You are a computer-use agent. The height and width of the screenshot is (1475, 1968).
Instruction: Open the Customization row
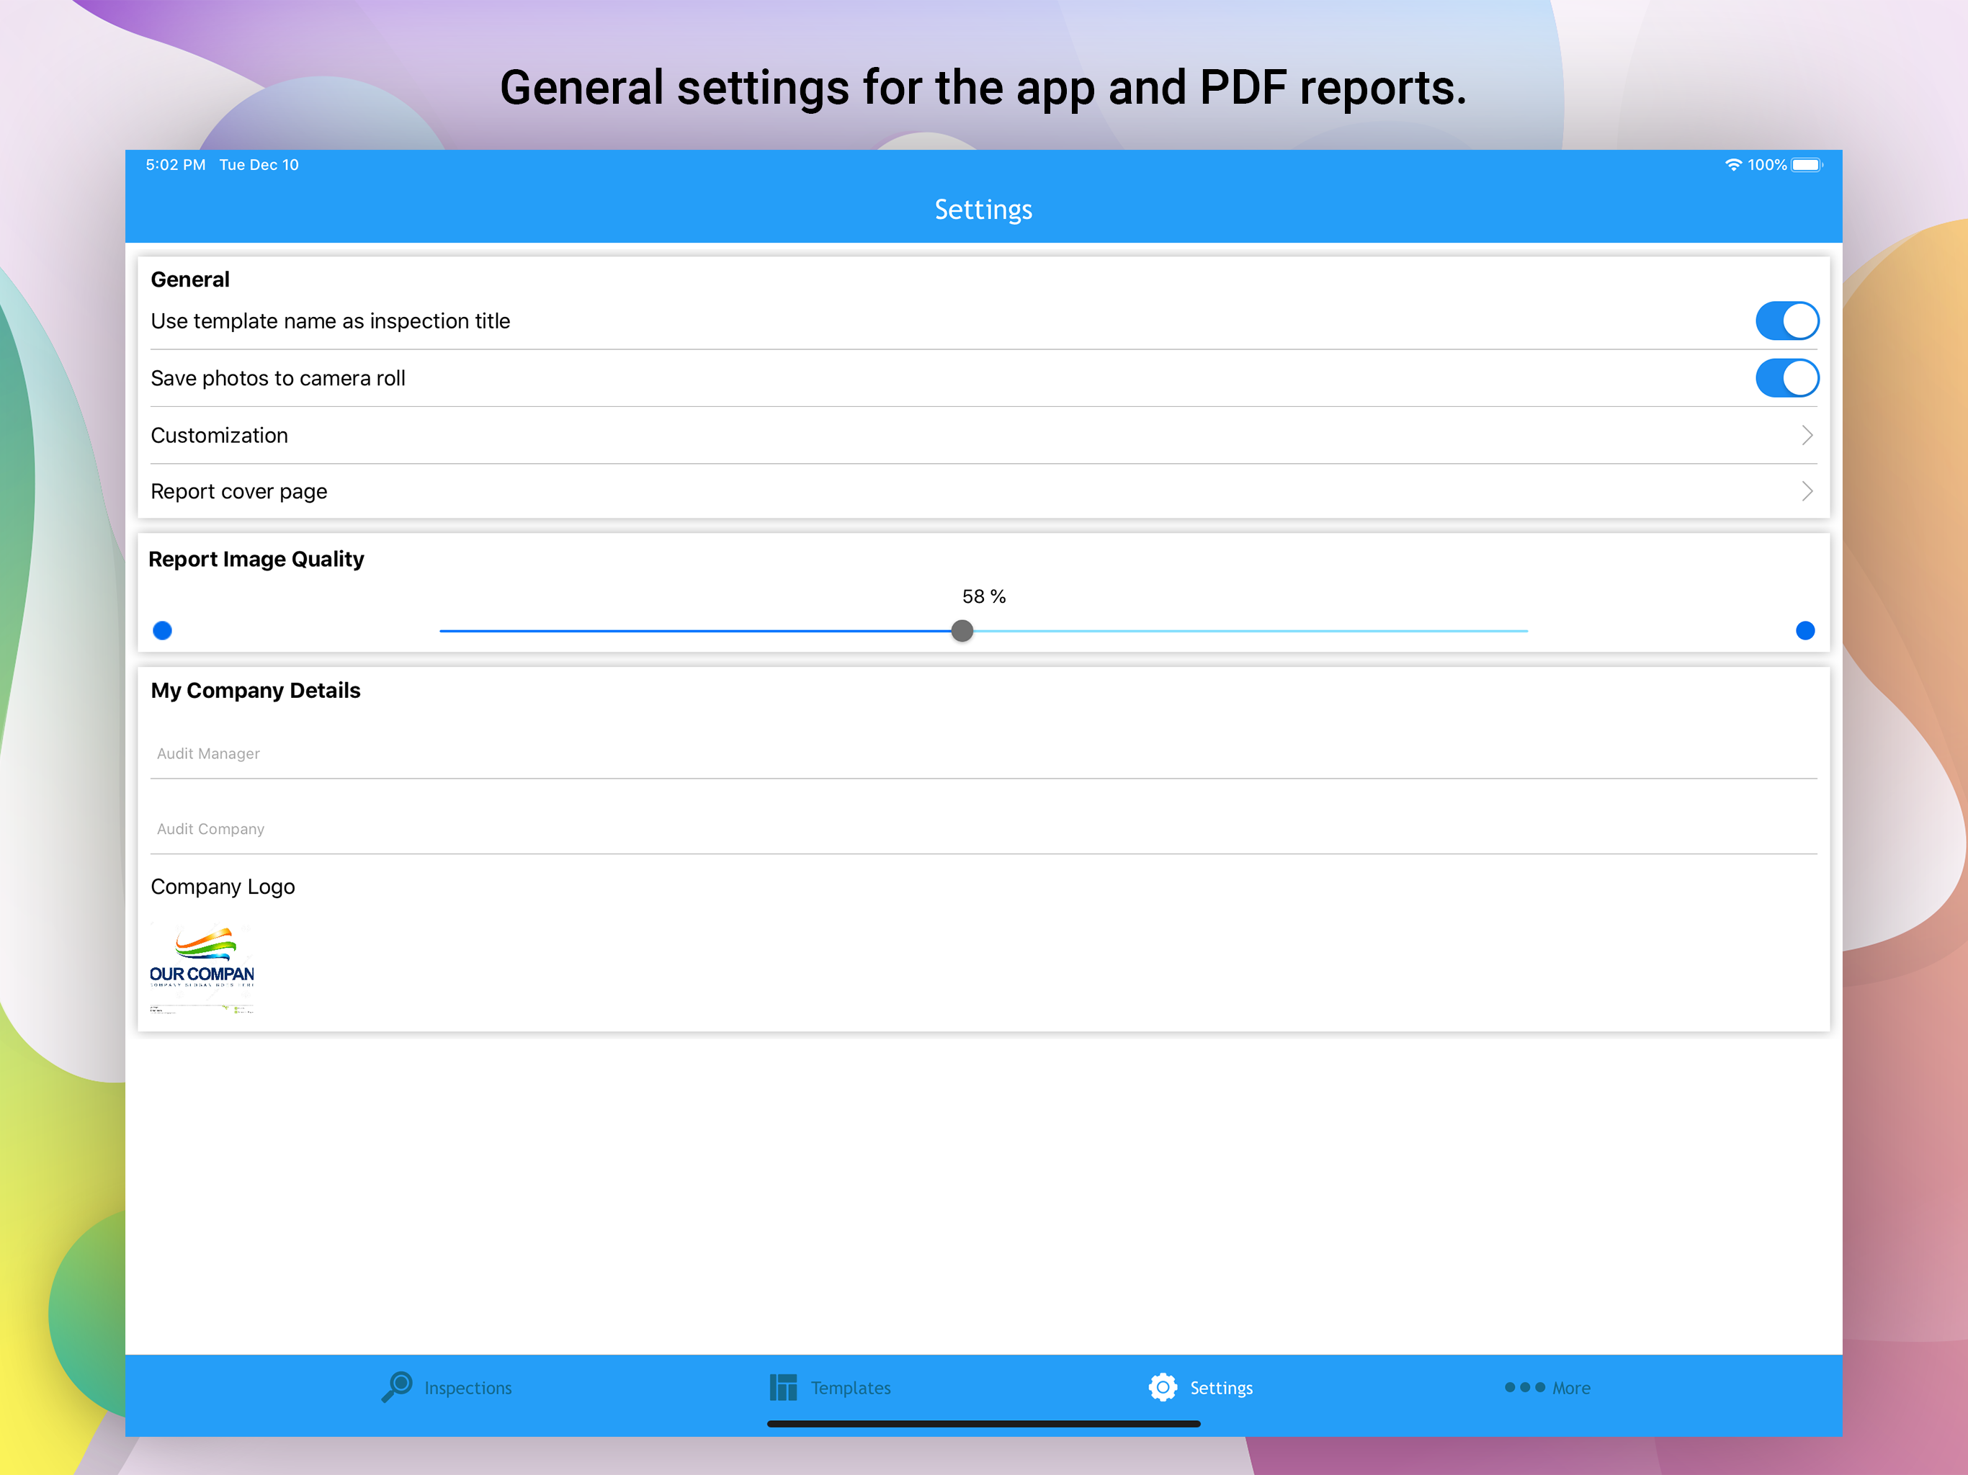219,435
